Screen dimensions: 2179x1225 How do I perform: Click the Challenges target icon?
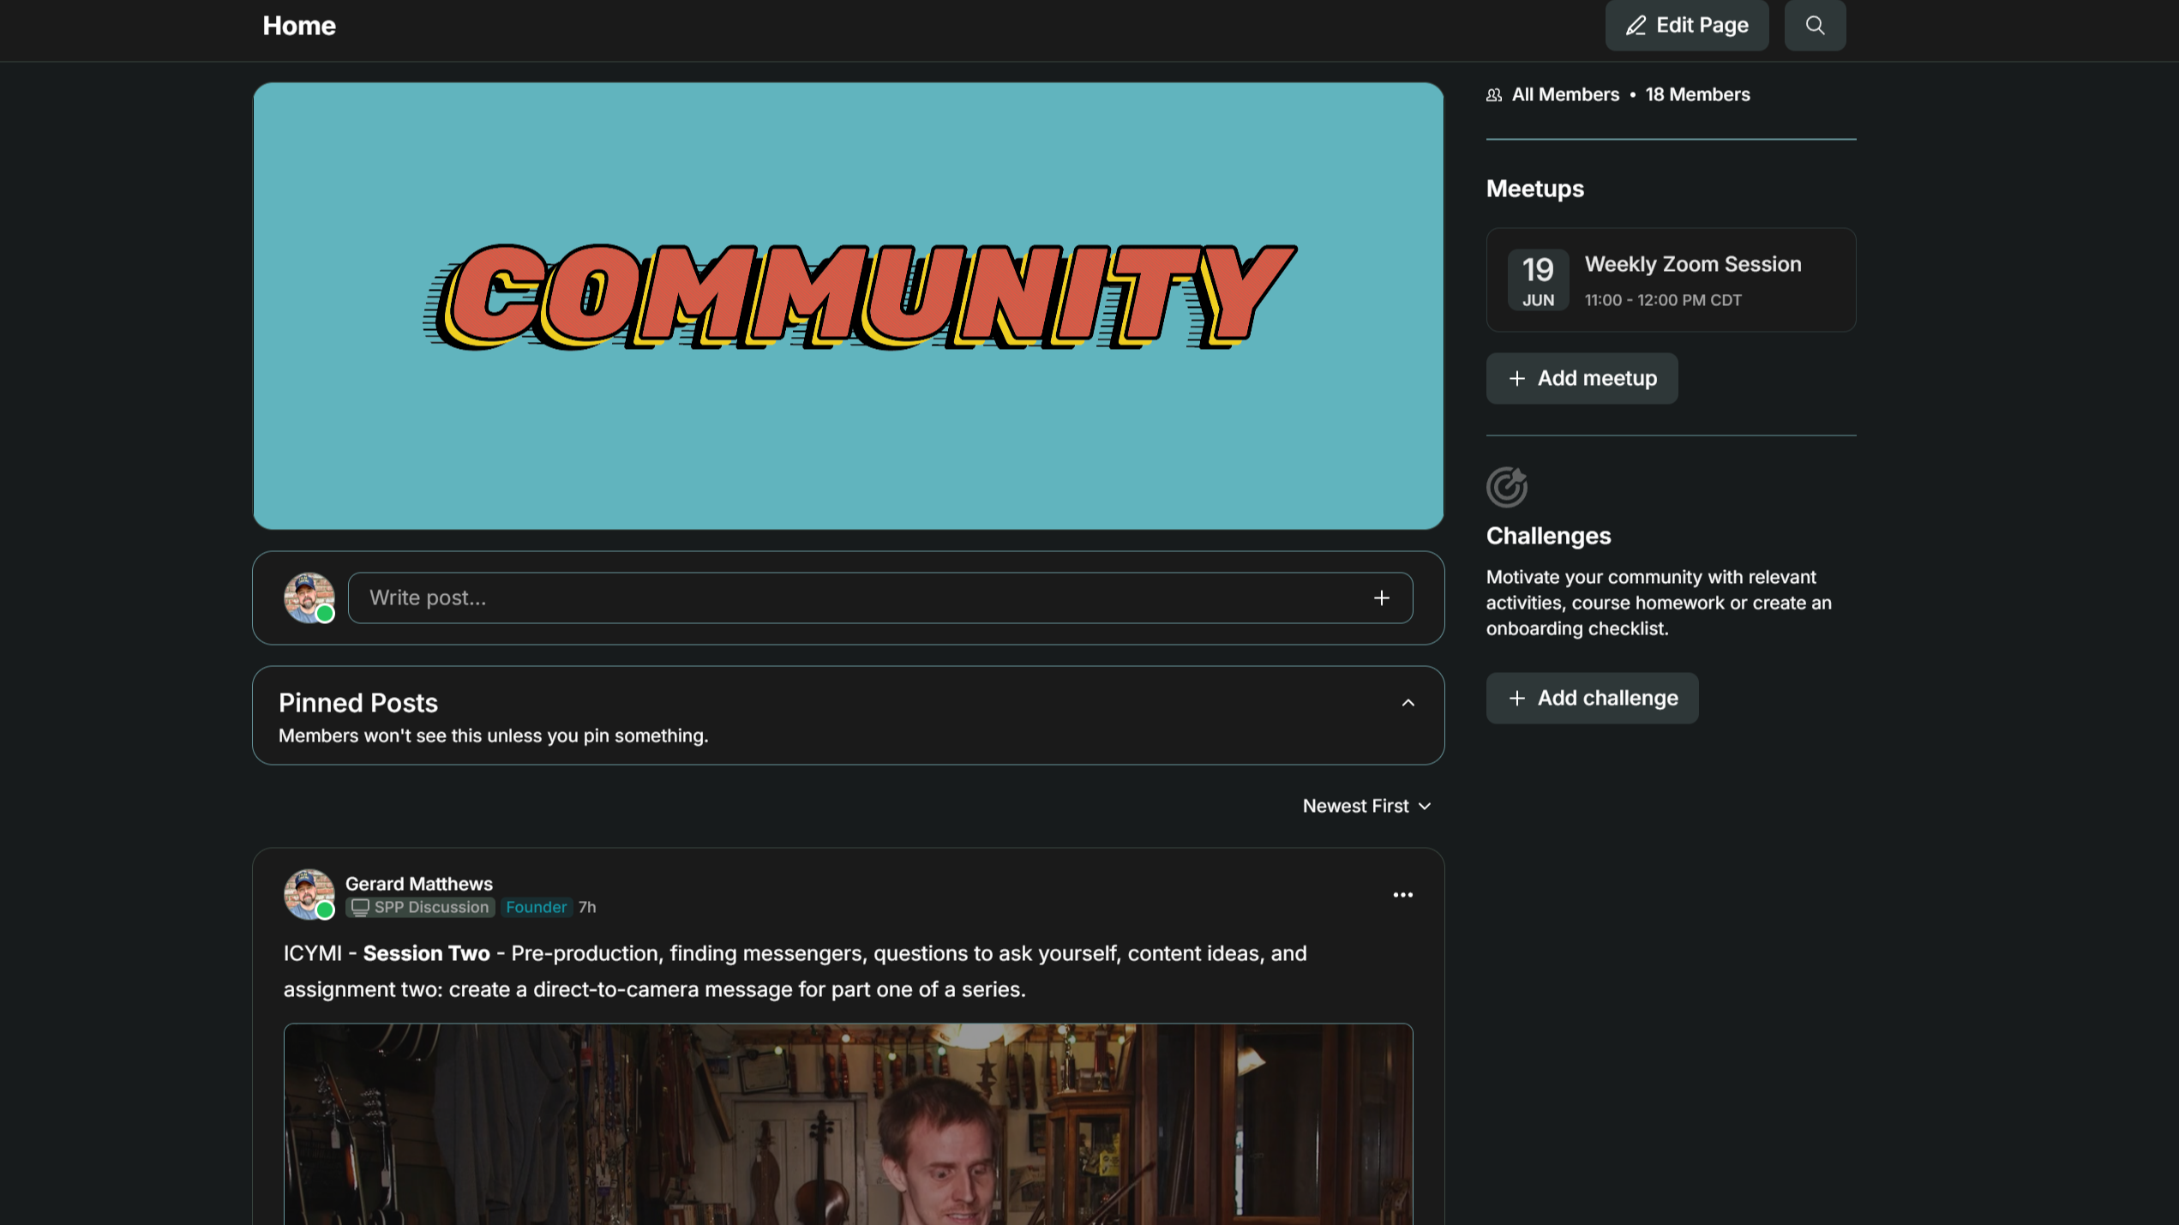(x=1506, y=487)
